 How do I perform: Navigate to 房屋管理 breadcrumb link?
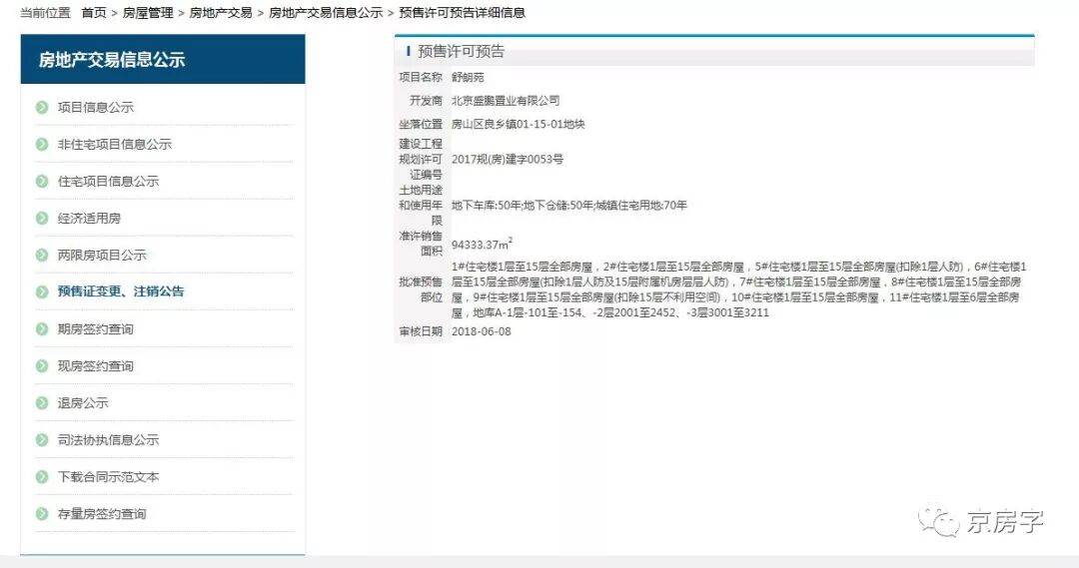(x=148, y=13)
